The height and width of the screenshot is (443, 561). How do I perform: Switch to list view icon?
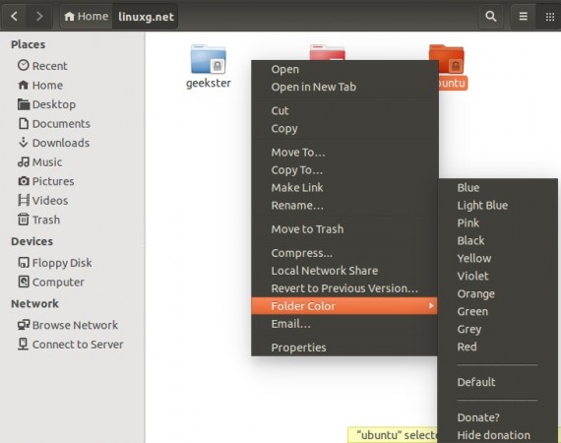click(x=523, y=16)
